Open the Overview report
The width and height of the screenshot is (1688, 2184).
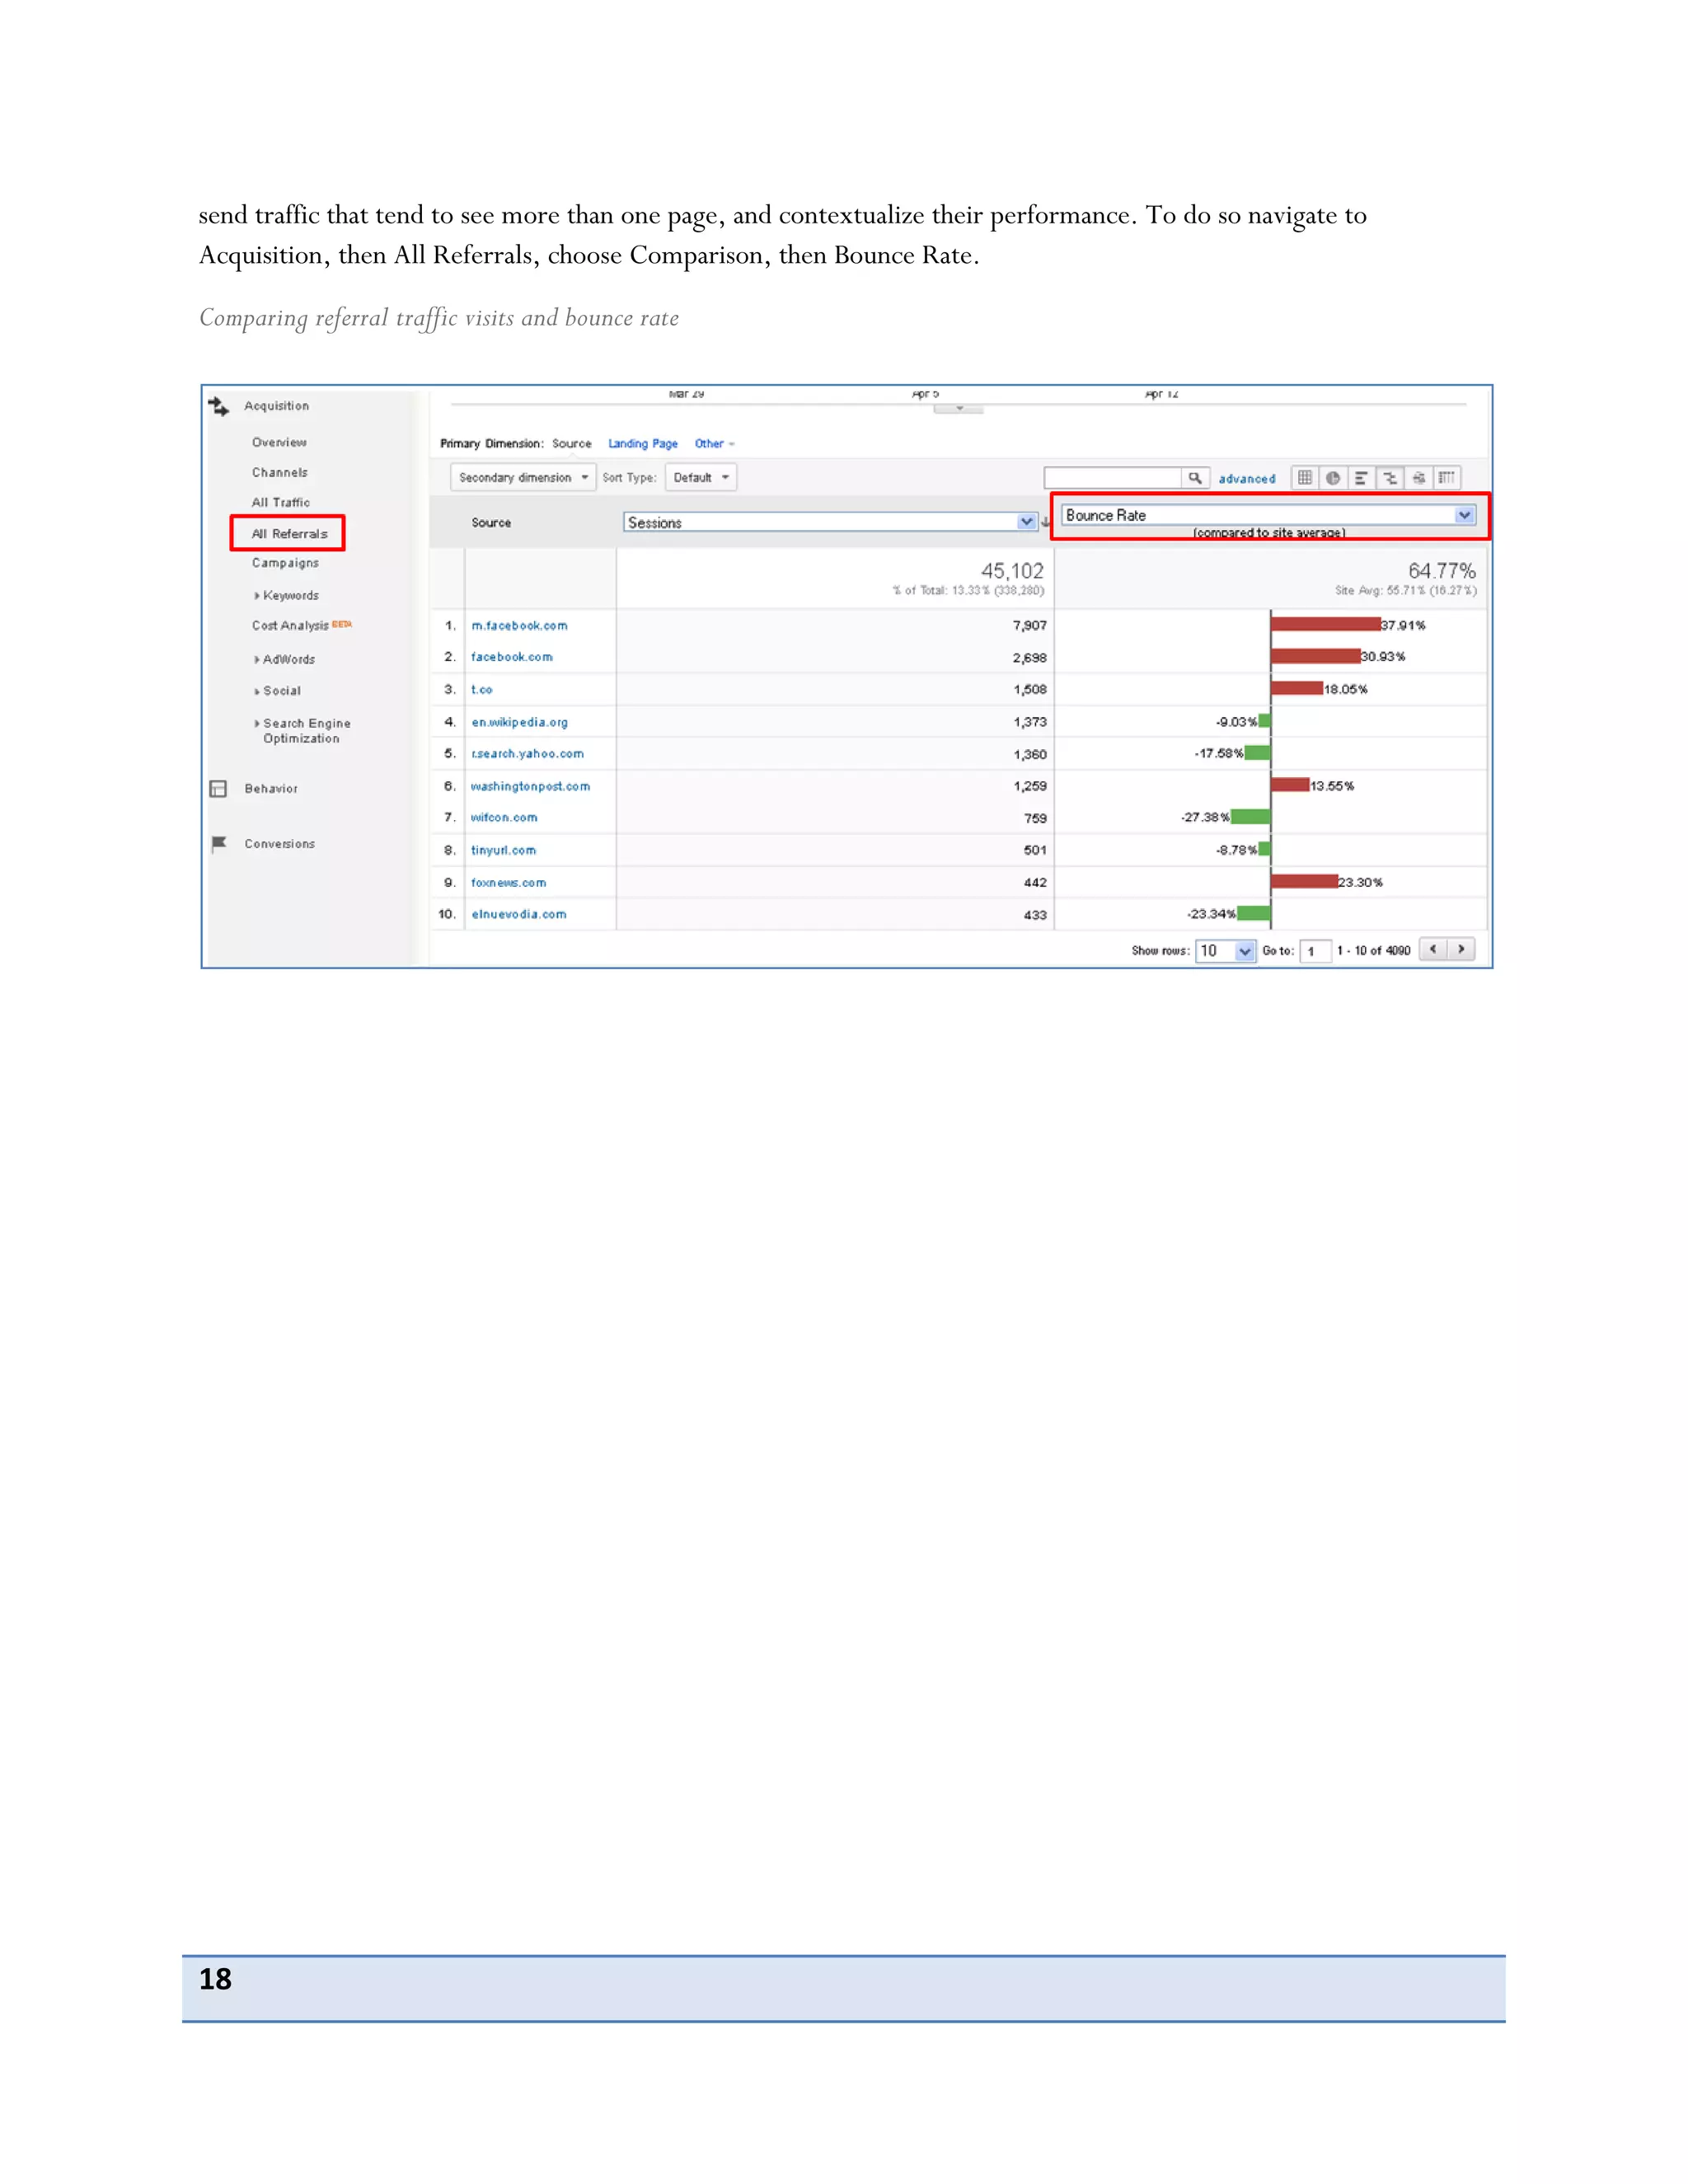[279, 442]
